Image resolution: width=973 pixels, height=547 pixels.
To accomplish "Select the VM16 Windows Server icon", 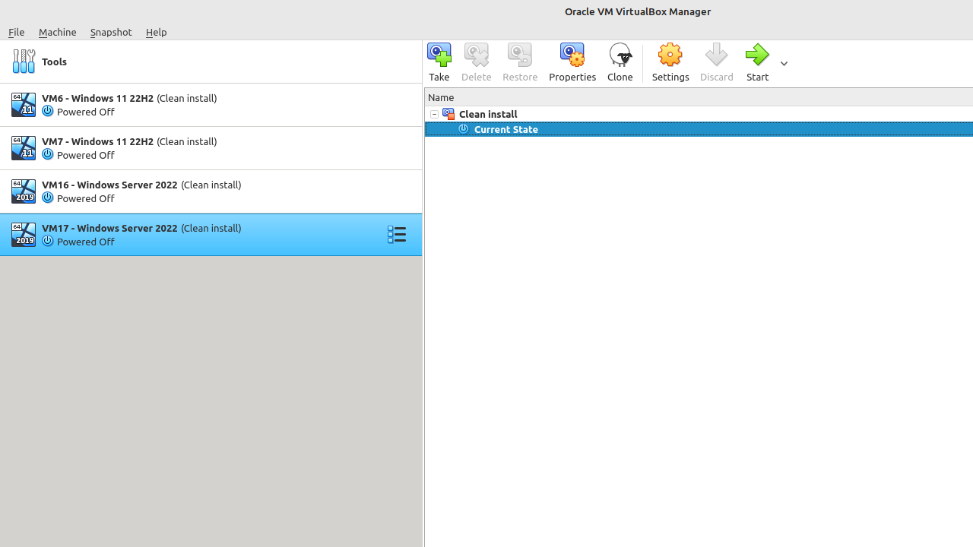I will point(24,191).
